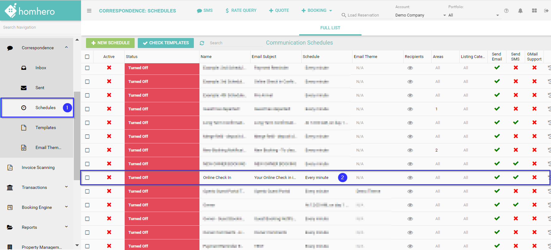Click the logout icon at top right

tap(546, 11)
